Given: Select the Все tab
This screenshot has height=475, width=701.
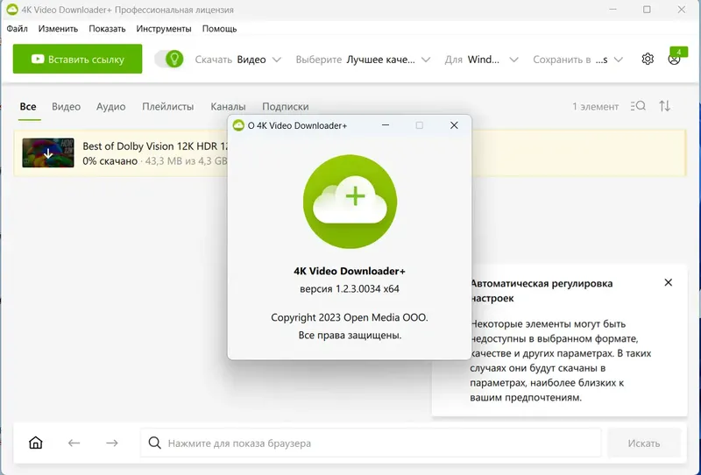Looking at the screenshot, I should 28,106.
